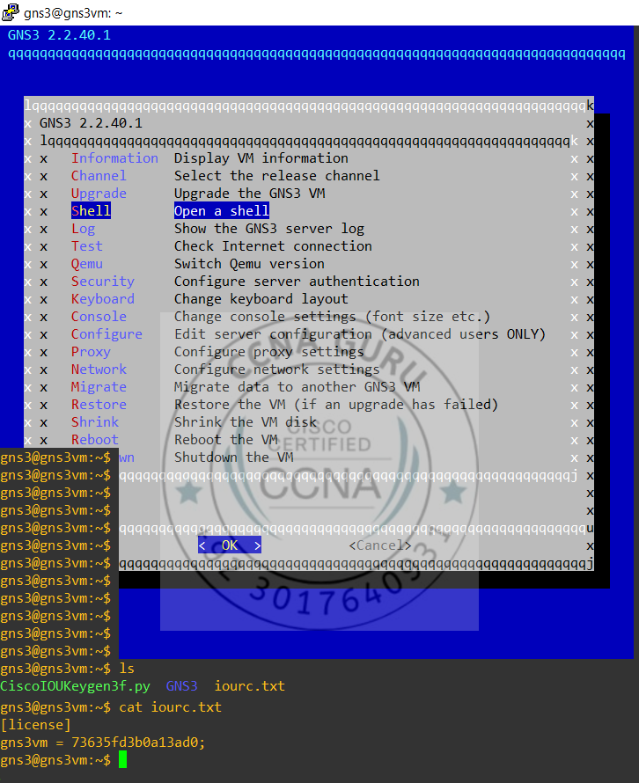Click 'Open a shell' description text
The height and width of the screenshot is (783, 639).
point(222,211)
